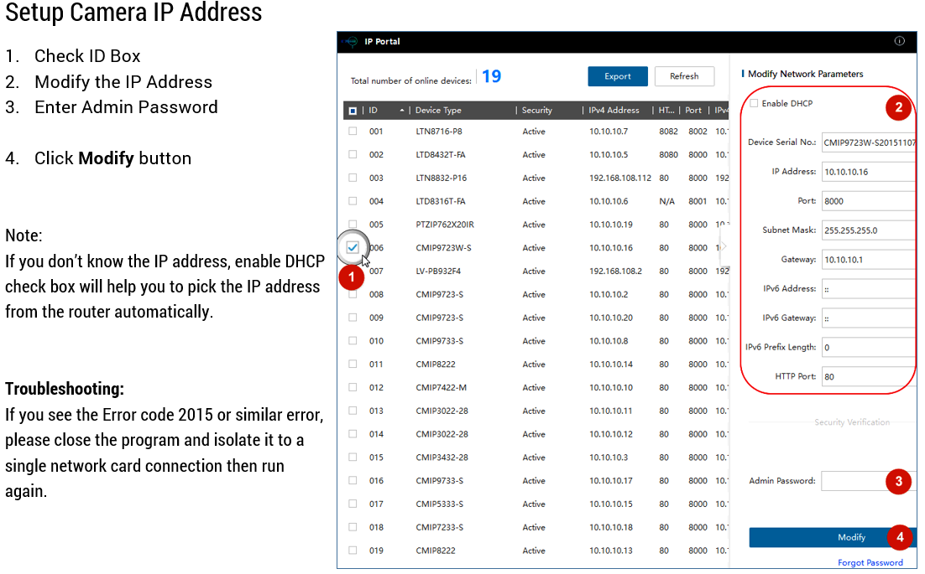Click the Security column header
Image resolution: width=925 pixels, height=574 pixels.
tap(537, 111)
